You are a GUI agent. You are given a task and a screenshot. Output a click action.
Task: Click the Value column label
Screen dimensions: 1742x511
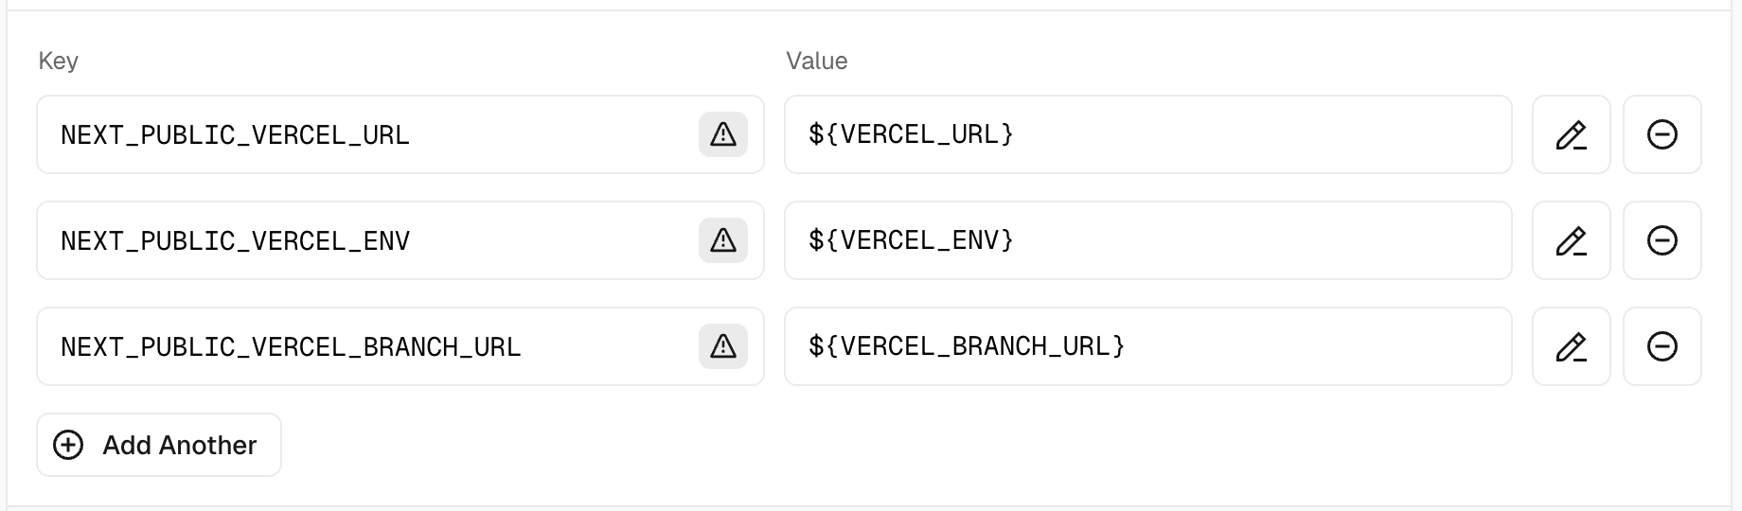(816, 61)
